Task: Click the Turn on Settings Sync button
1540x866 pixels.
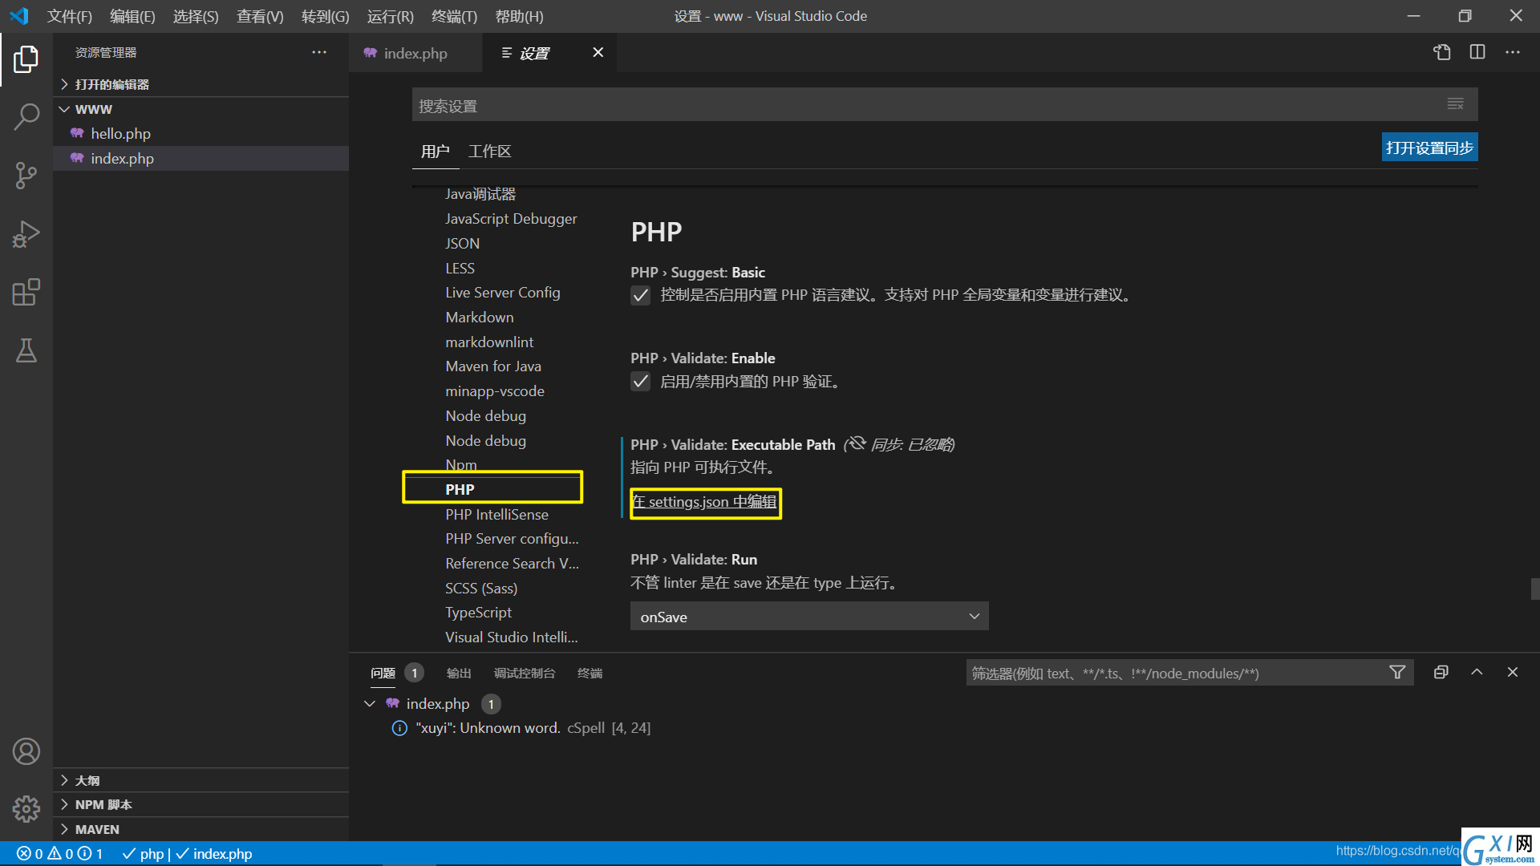Action: pyautogui.click(x=1429, y=148)
